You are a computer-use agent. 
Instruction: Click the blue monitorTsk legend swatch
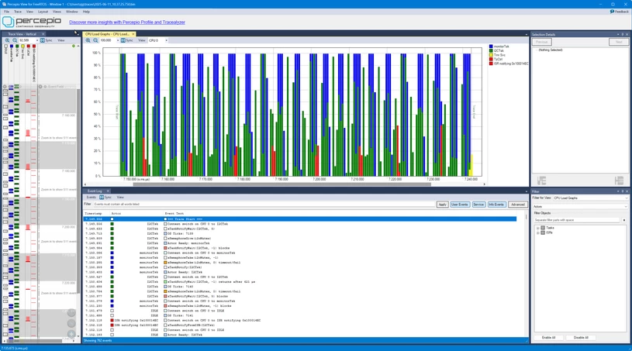491,46
